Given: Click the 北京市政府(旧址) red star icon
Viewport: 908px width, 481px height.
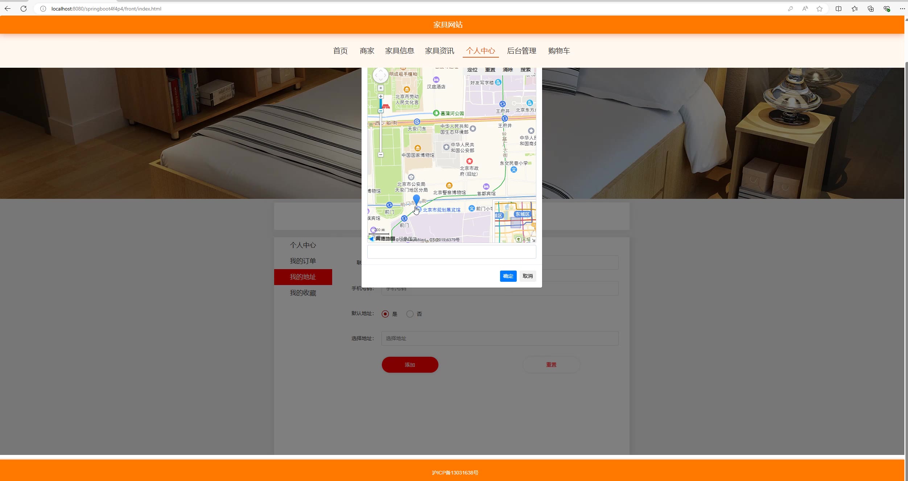Looking at the screenshot, I should 470,161.
